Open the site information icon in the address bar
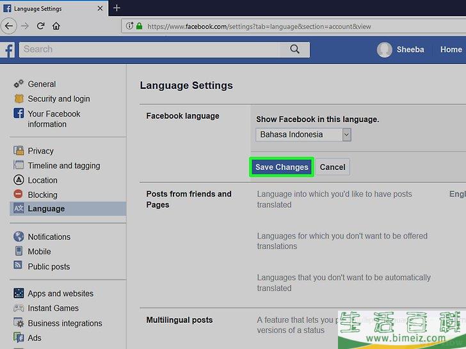466x349 pixels. coord(129,26)
